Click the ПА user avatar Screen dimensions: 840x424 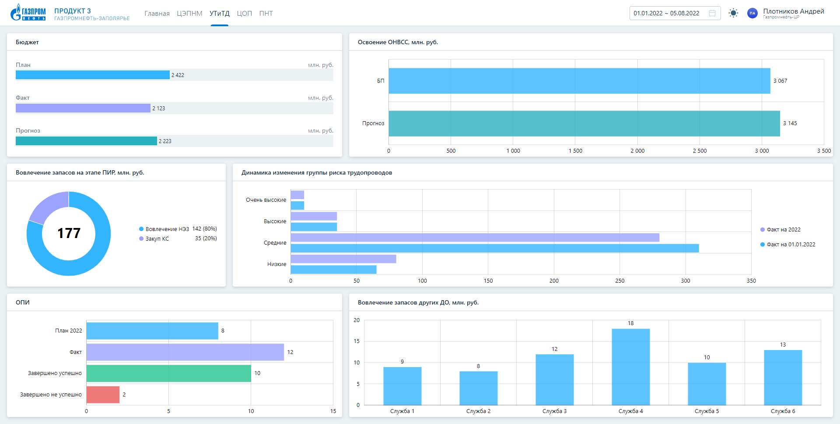point(752,13)
